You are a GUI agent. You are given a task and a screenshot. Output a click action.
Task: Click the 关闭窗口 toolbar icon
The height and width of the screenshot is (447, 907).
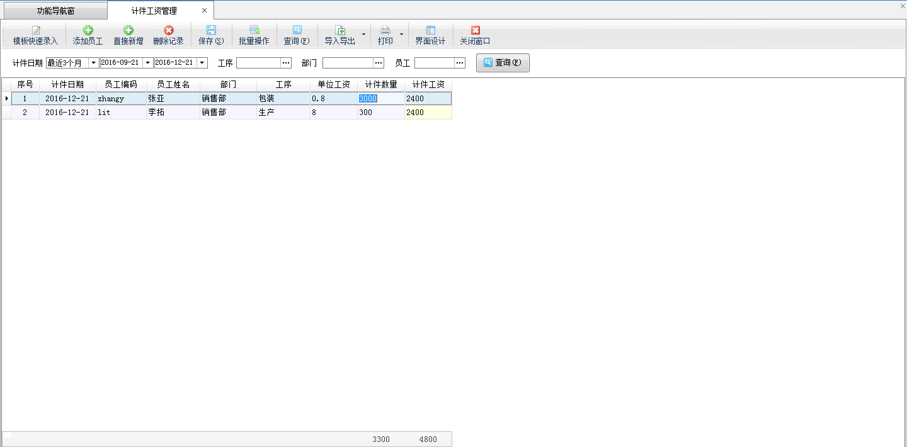pyautogui.click(x=475, y=31)
